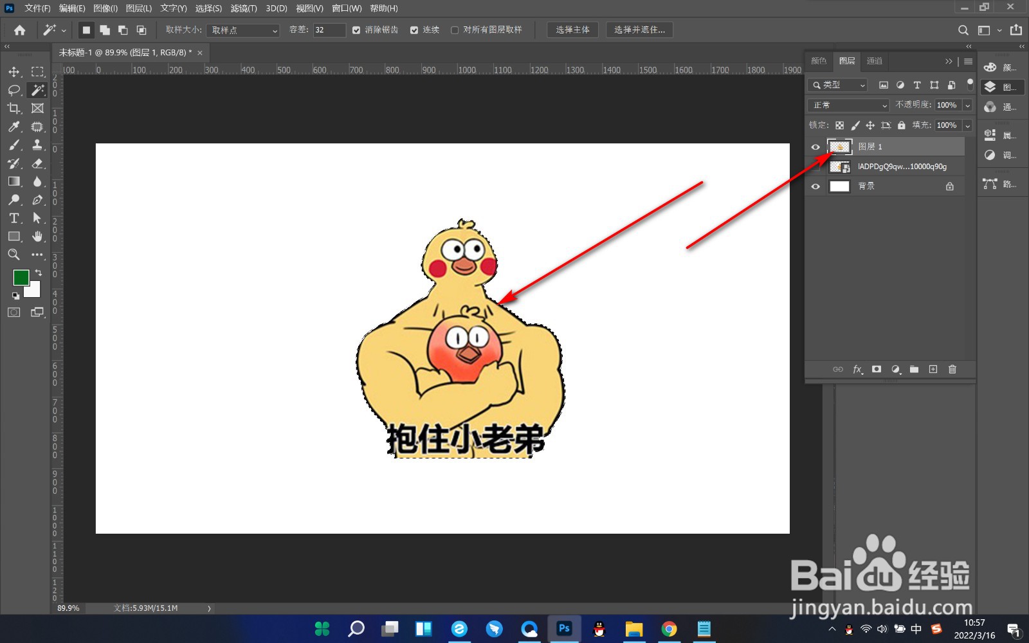The width and height of the screenshot is (1029, 643).
Task: Click the Home button in options bar
Action: pos(20,30)
